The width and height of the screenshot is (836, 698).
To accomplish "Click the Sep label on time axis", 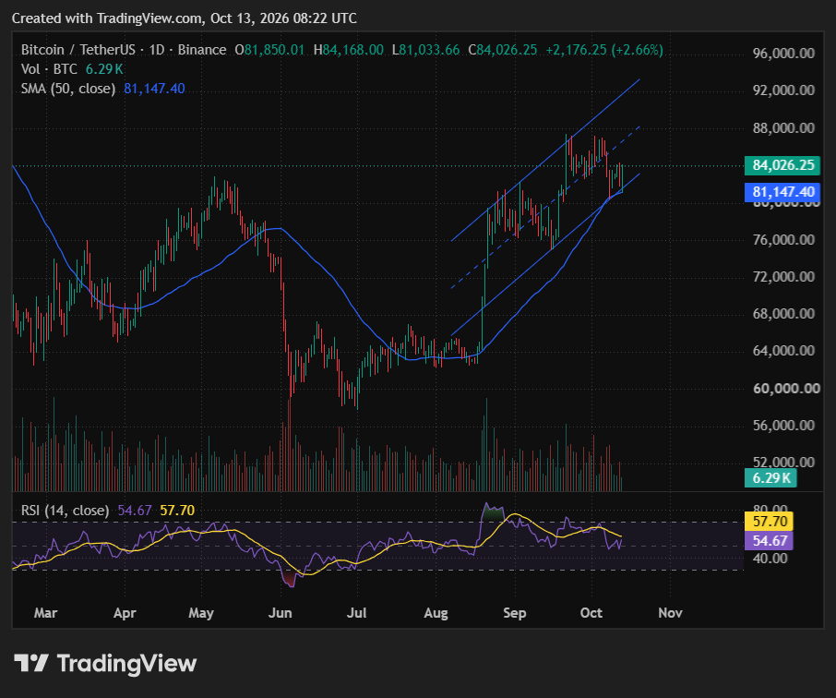I will (x=515, y=613).
